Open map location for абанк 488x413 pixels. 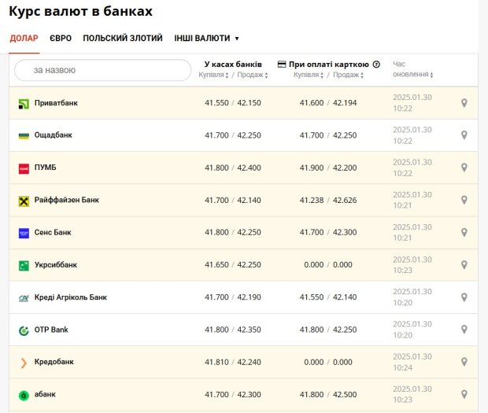pyautogui.click(x=464, y=394)
